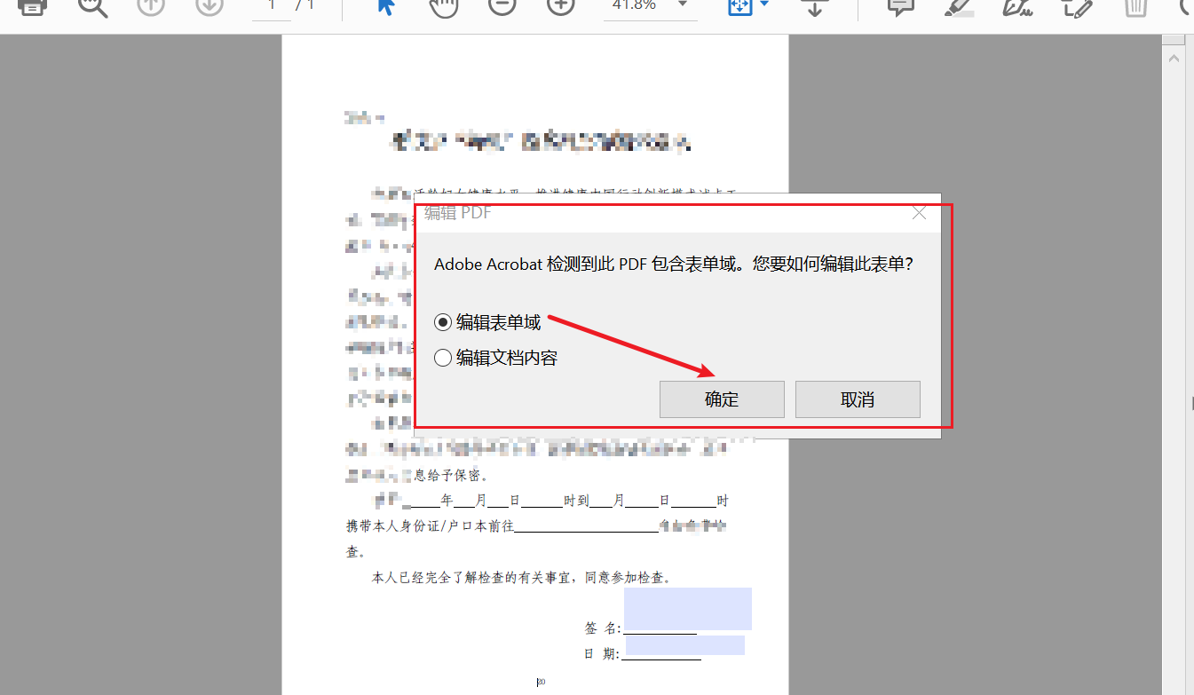Screen dimensions: 1194x695
Task: Click the scrolling mode download-arrow icon
Action: click(815, 7)
